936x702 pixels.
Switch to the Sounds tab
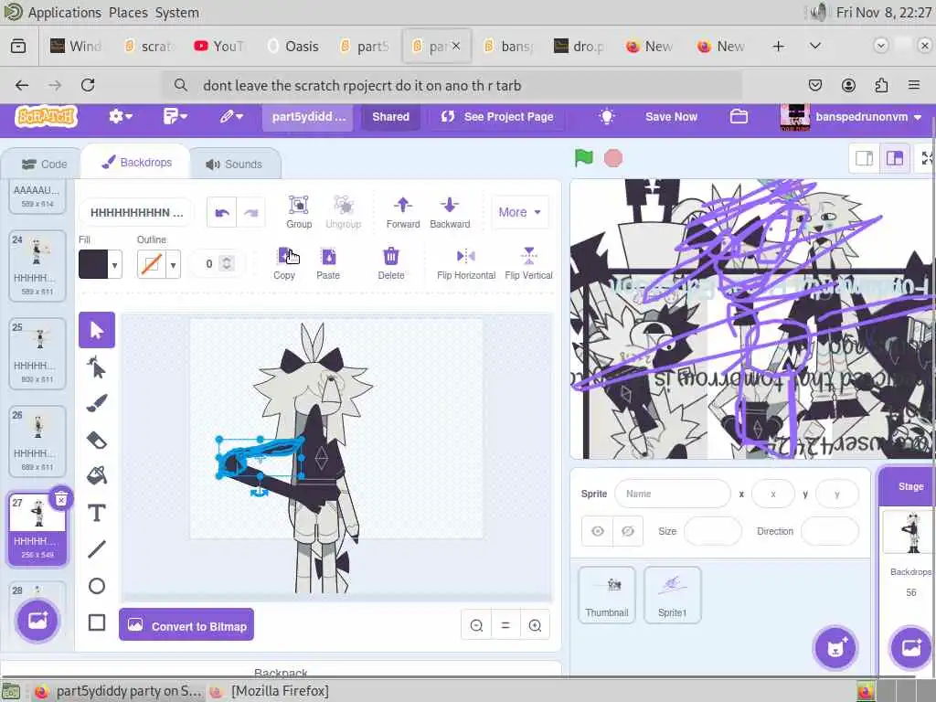point(235,165)
